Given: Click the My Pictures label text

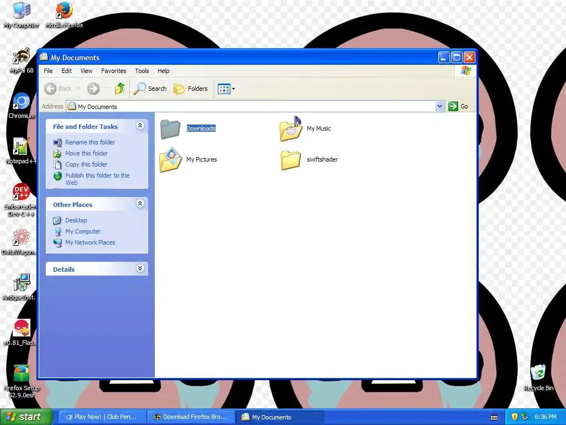Looking at the screenshot, I should 201,159.
